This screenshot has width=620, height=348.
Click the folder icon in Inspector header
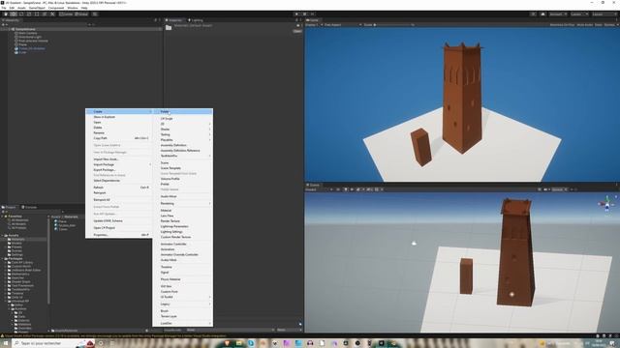pos(169,28)
